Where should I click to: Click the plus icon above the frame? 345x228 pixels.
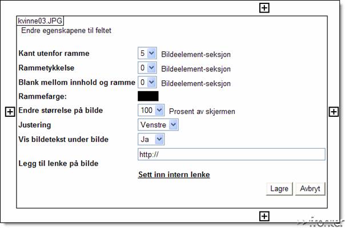[264, 8]
